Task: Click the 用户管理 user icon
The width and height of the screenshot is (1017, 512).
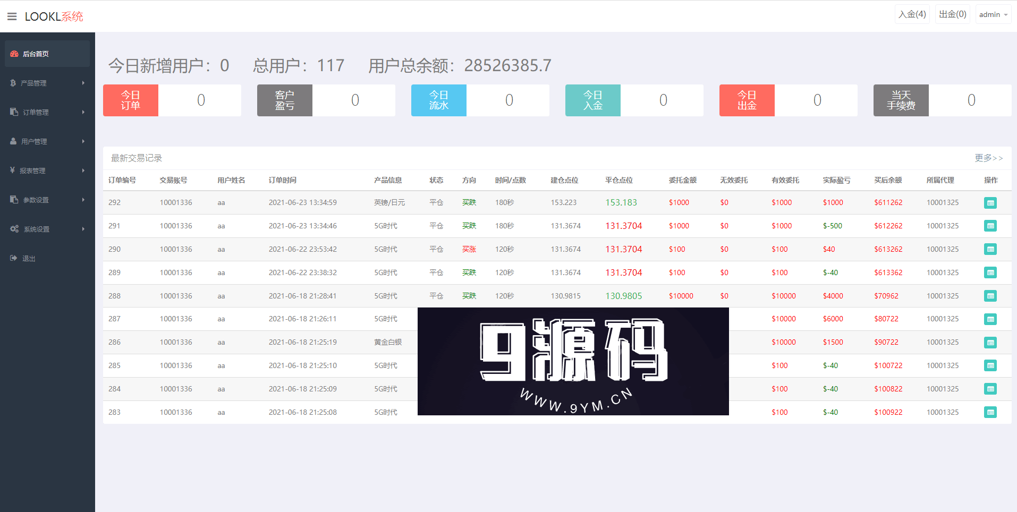Action: 13,141
